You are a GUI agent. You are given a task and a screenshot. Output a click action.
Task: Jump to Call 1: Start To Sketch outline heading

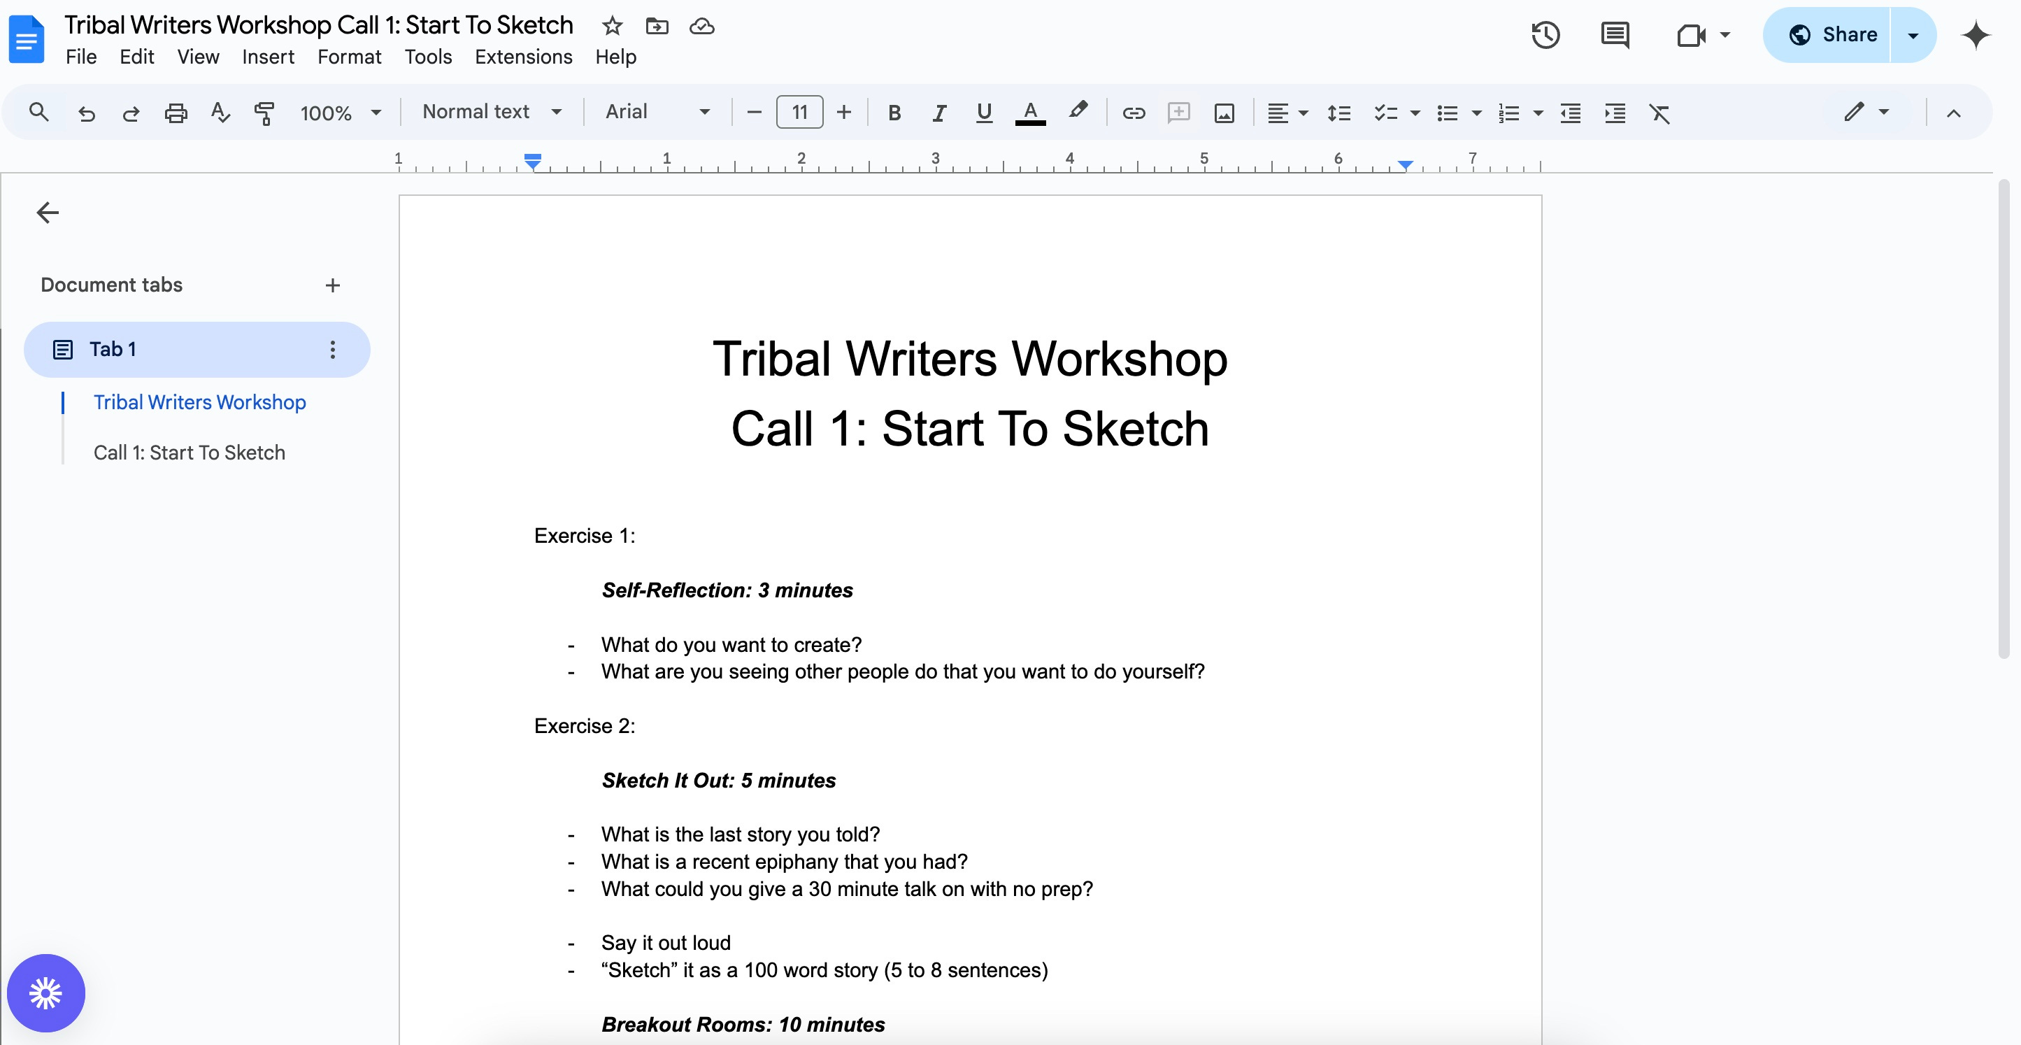pos(189,453)
